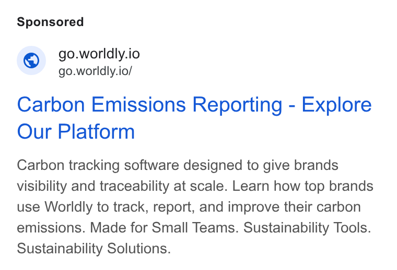Screen dimensions: 397x270
Task: Open the Carbon Emissions Reporting headline link
Action: 194,118
